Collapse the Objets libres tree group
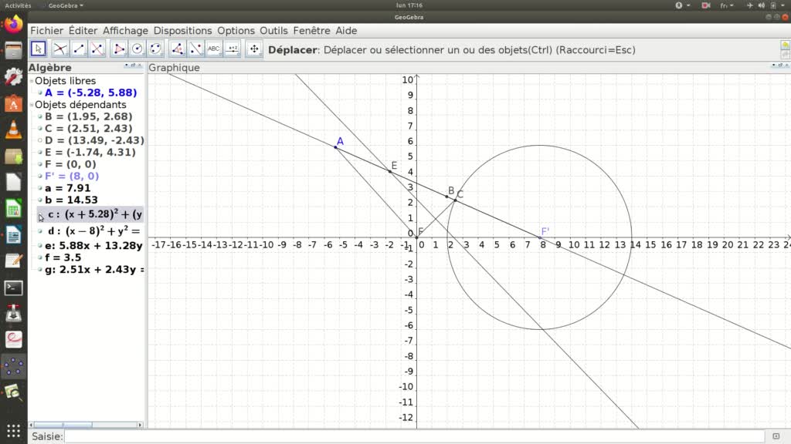The image size is (791, 444). coord(32,81)
